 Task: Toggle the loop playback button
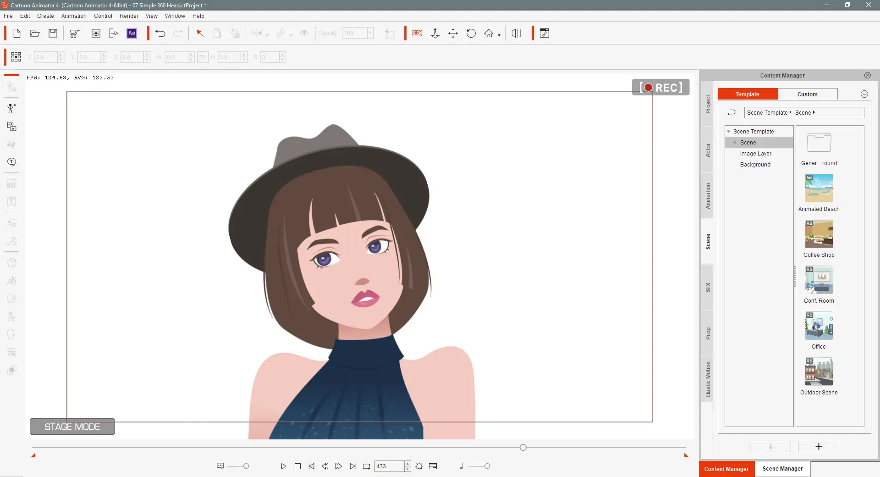[366, 466]
